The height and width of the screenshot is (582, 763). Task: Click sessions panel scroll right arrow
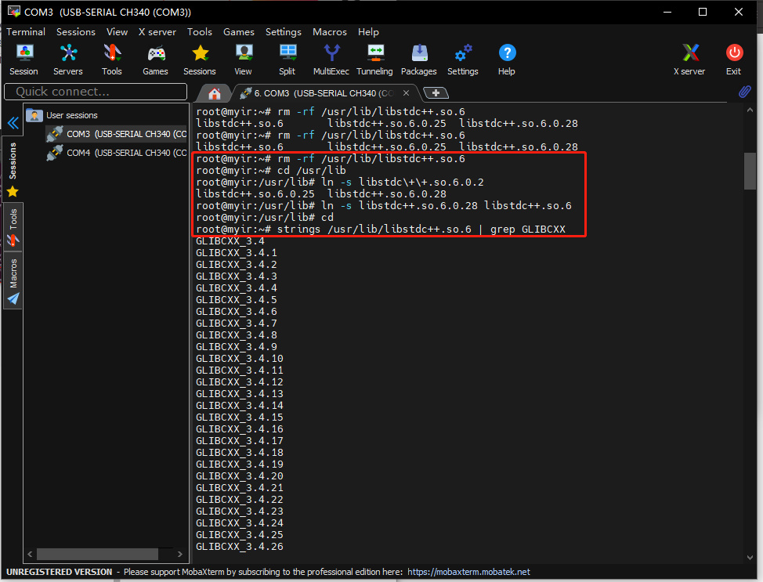pos(180,555)
